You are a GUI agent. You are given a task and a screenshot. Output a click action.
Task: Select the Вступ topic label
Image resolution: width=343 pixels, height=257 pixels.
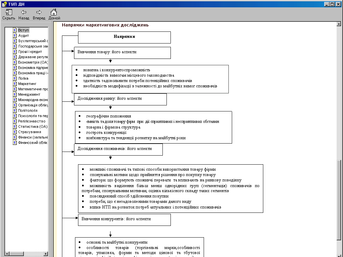tap(23, 30)
